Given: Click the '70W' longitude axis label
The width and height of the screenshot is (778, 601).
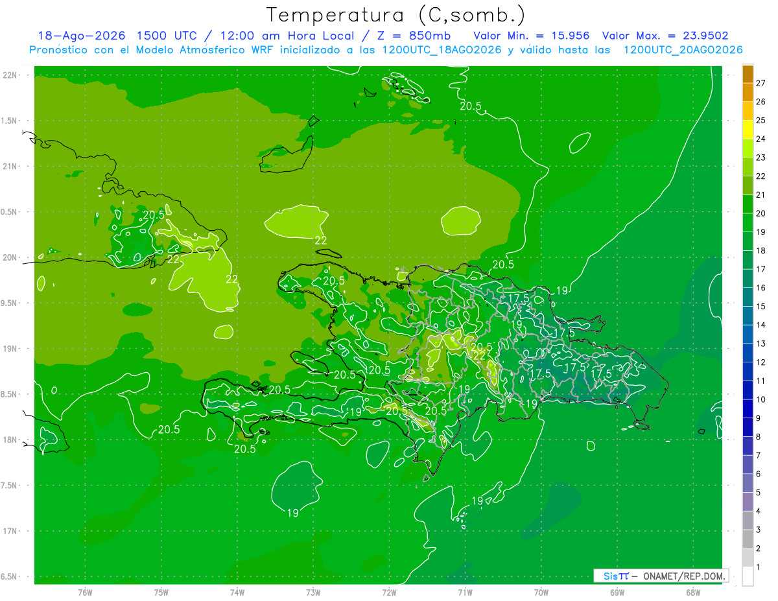Looking at the screenshot, I should [x=541, y=592].
